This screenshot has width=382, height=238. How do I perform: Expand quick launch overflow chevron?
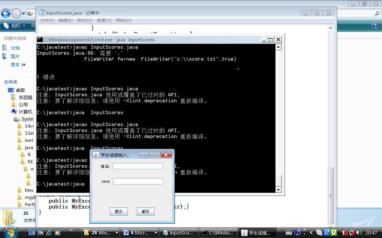pos(71,230)
